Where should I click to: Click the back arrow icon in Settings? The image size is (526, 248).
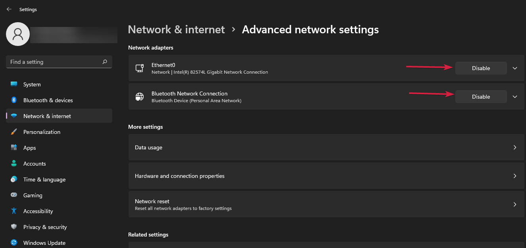pos(9,9)
